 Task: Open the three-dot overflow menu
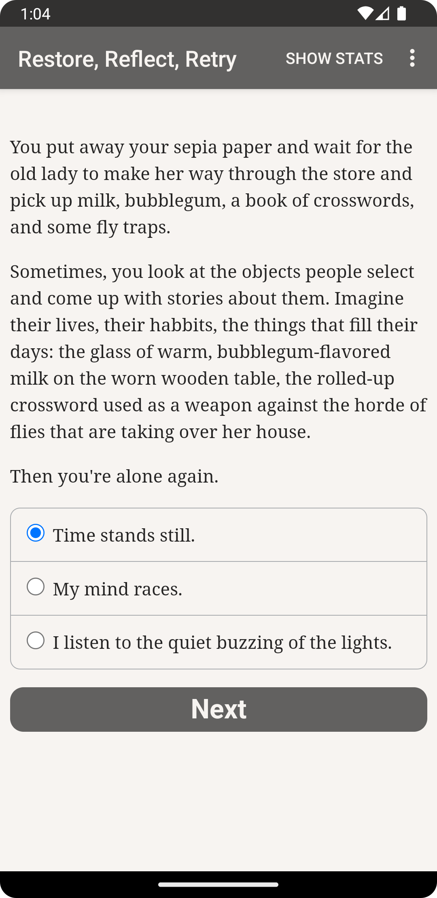(412, 58)
